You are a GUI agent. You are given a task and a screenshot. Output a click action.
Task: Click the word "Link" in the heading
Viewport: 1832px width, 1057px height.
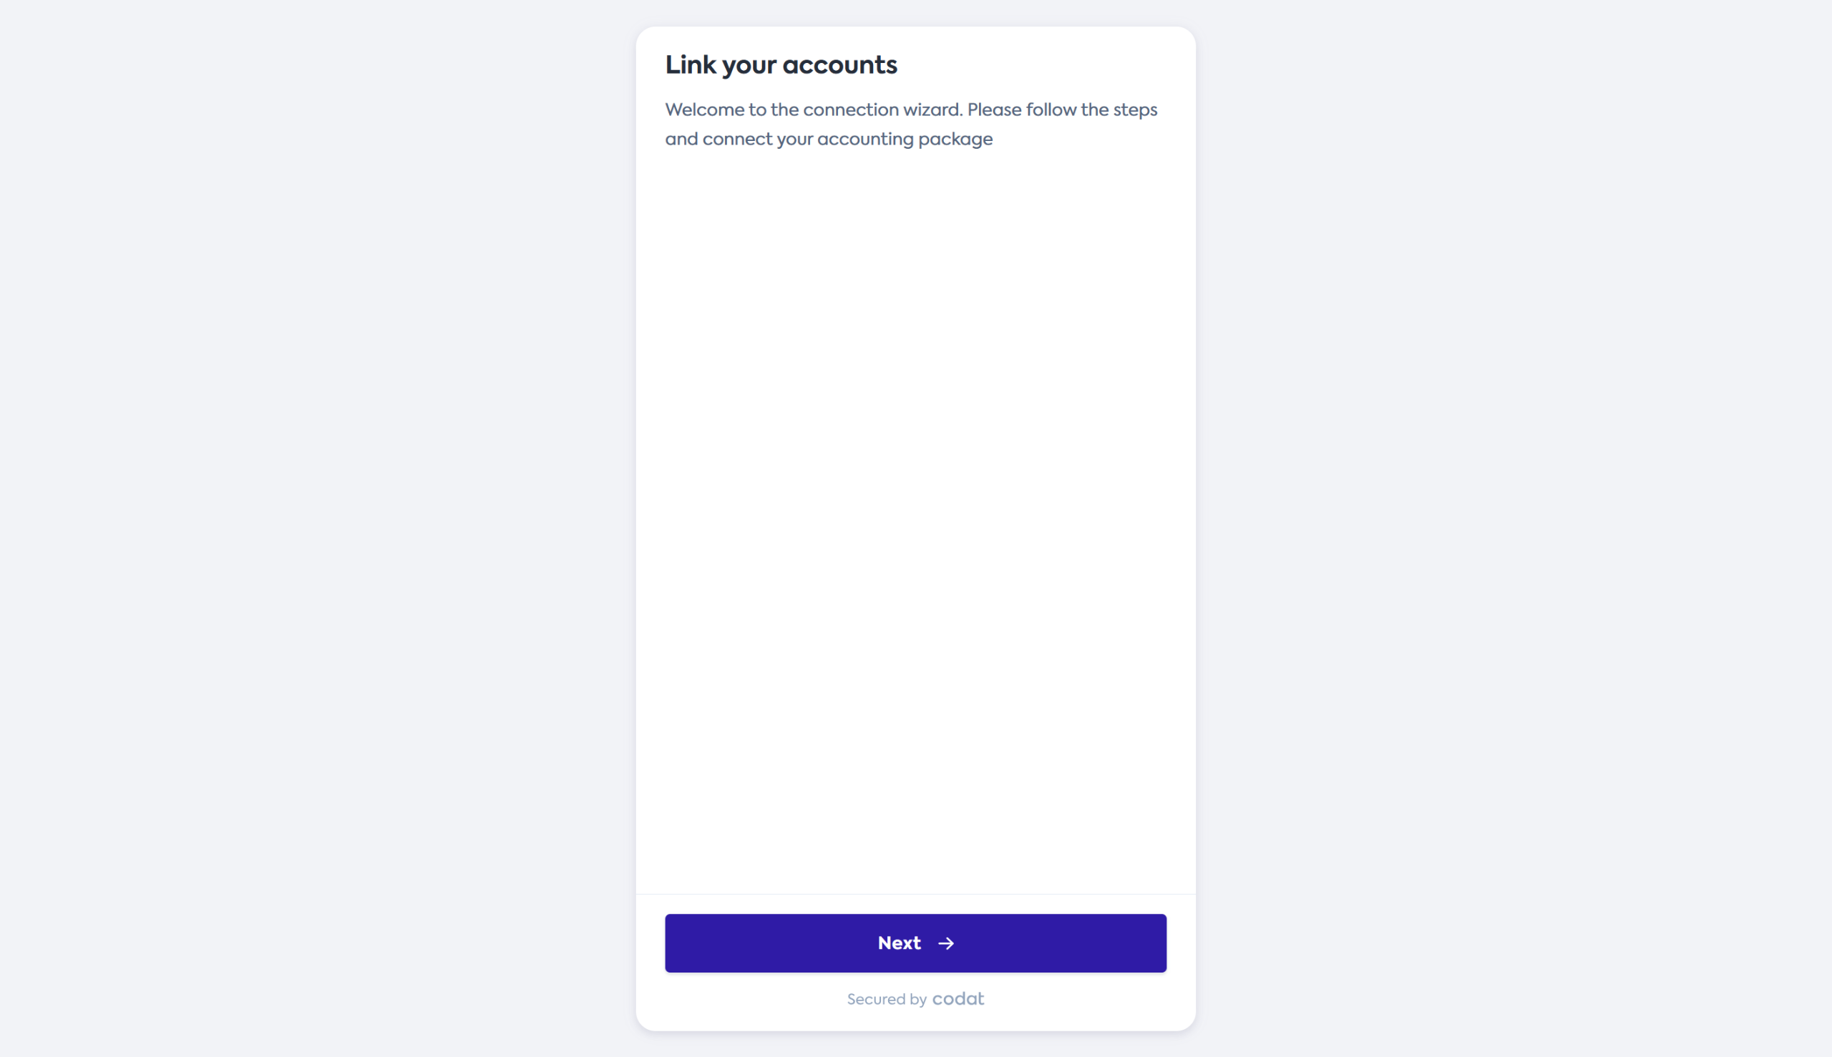click(x=691, y=65)
